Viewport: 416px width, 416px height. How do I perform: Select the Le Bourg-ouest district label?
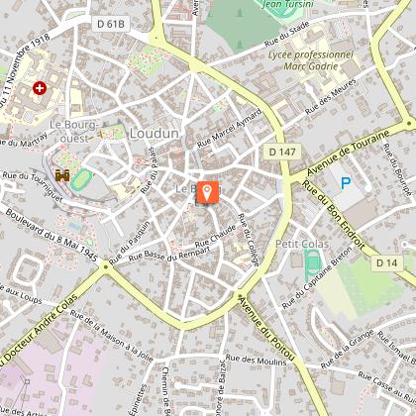tap(74, 132)
